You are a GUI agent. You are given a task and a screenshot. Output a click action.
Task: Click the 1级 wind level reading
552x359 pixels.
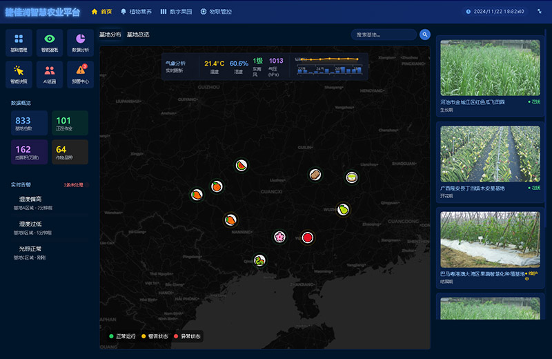click(257, 61)
